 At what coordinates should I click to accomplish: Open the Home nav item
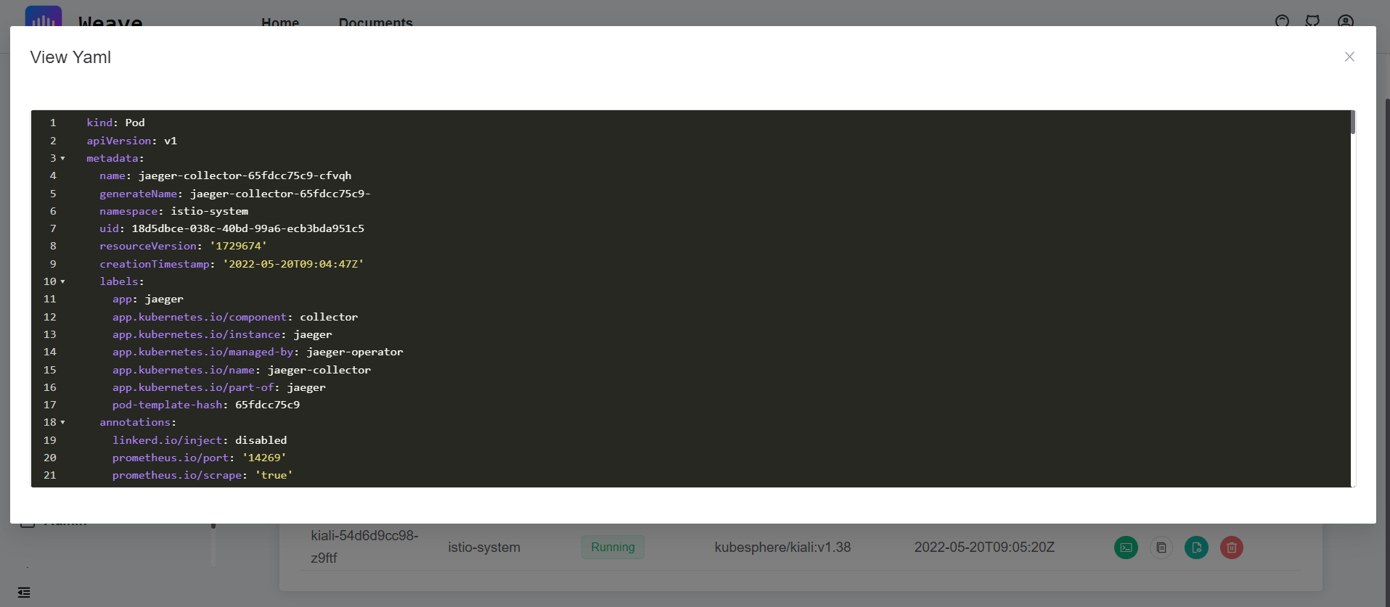coord(280,22)
